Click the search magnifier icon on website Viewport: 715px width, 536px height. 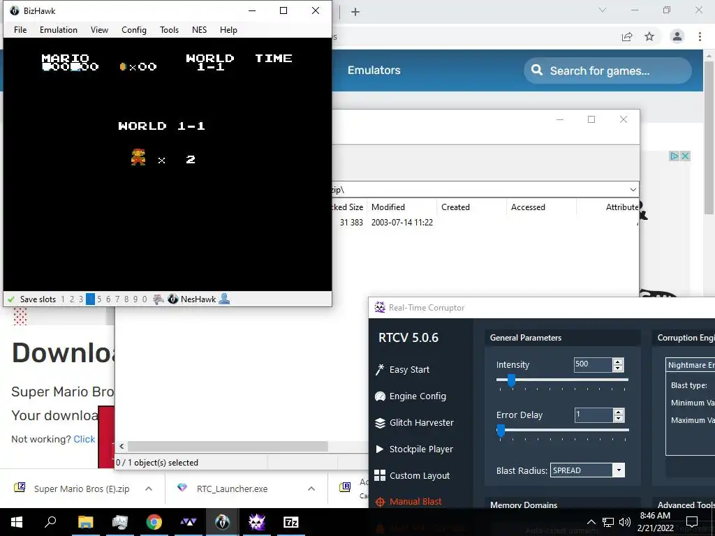click(537, 70)
